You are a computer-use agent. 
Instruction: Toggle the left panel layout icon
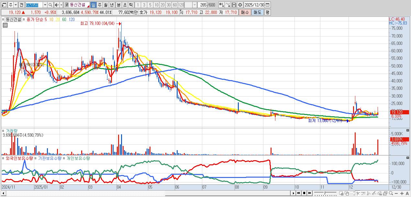click(5, 5)
